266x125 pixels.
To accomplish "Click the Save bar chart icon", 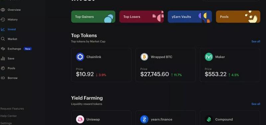I will (3, 59).
